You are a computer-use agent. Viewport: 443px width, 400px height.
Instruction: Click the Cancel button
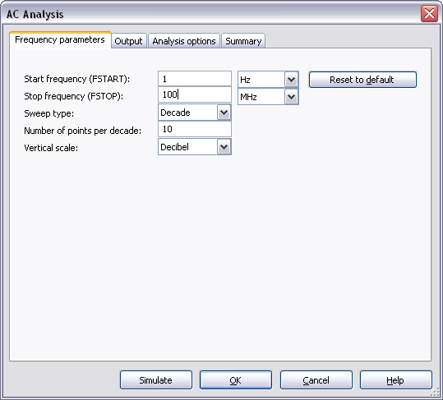[316, 380]
